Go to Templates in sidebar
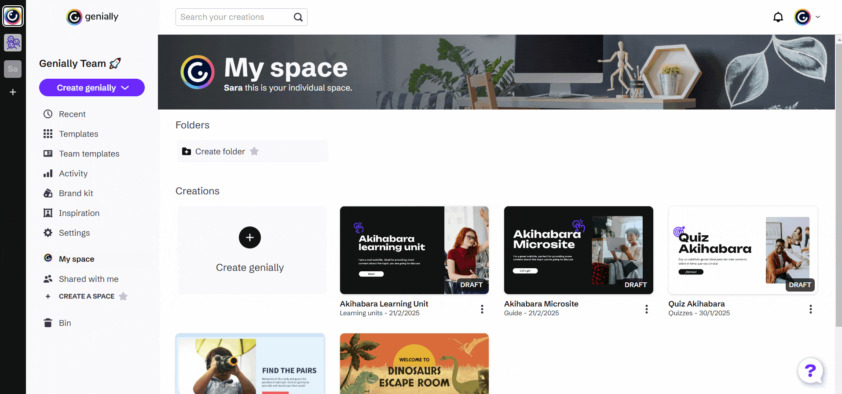842x394 pixels. point(78,134)
